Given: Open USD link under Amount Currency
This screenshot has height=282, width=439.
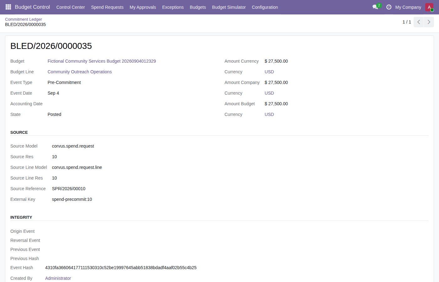Looking at the screenshot, I should tap(269, 72).
